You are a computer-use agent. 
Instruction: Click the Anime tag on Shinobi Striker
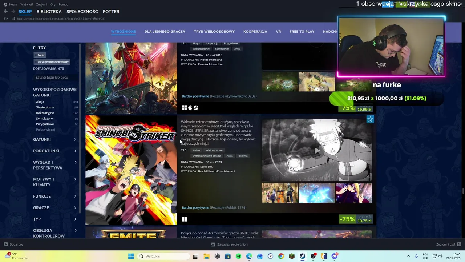pos(197,150)
